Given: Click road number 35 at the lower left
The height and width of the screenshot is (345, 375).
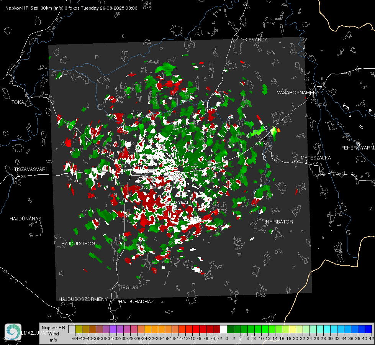Looking at the screenshot, I should [5, 271].
